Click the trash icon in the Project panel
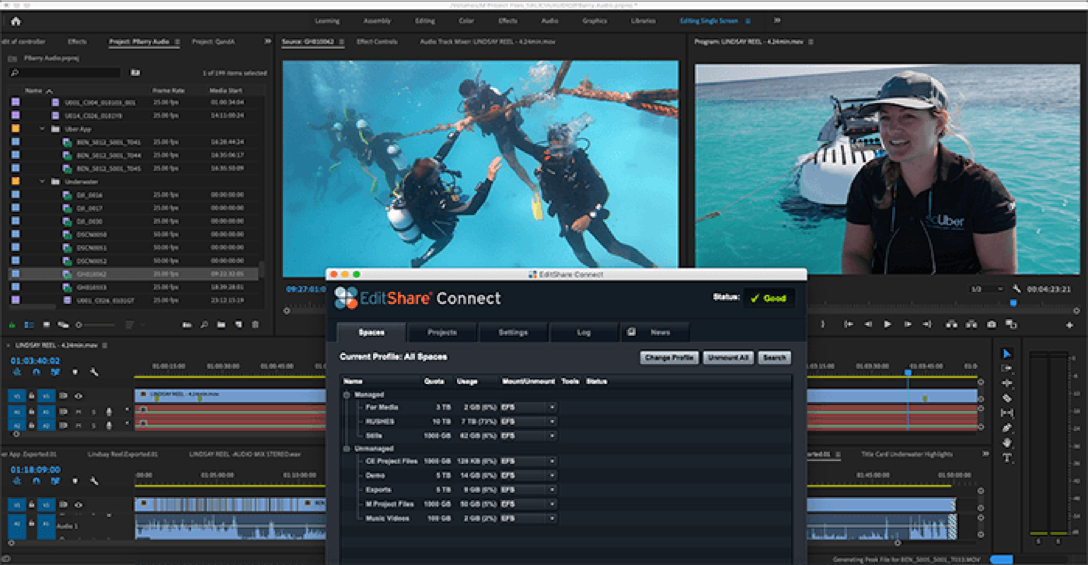The width and height of the screenshot is (1088, 565). [255, 324]
